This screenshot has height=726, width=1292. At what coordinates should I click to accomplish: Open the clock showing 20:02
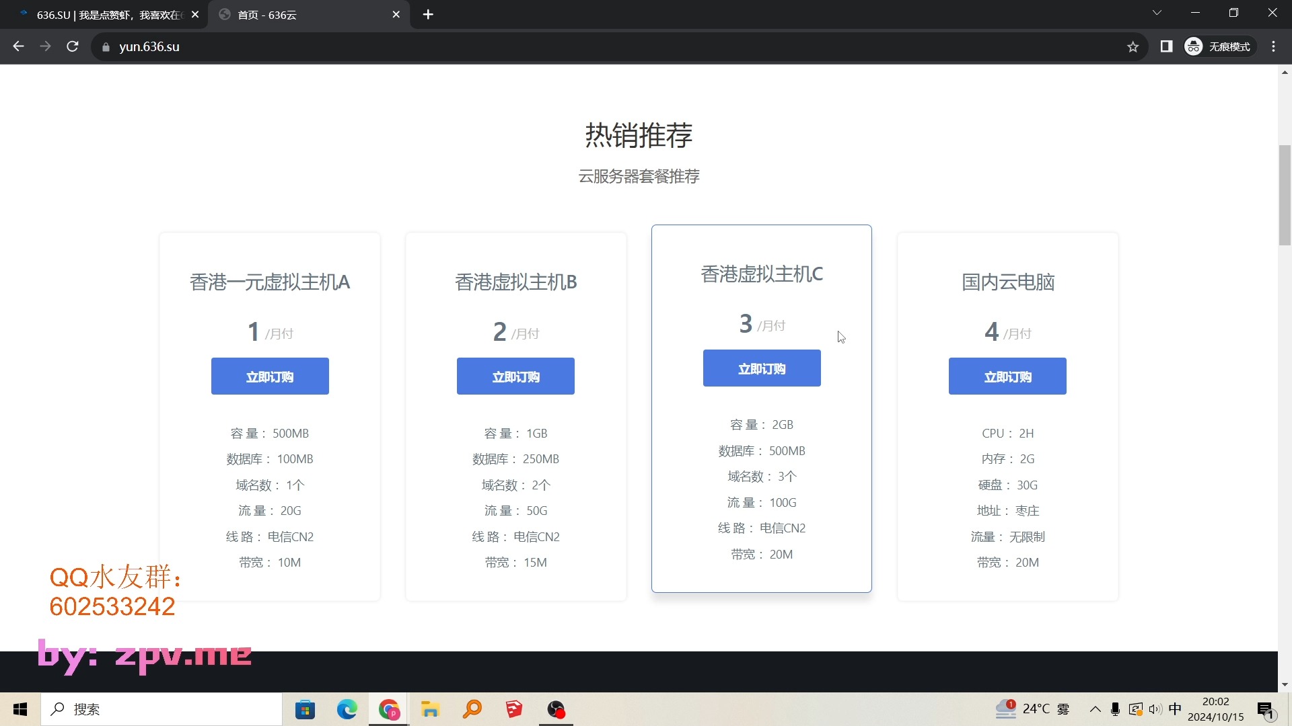click(x=1216, y=709)
